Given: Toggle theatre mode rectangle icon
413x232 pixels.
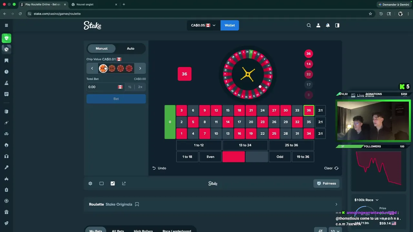Looking at the screenshot, I should click(101, 183).
